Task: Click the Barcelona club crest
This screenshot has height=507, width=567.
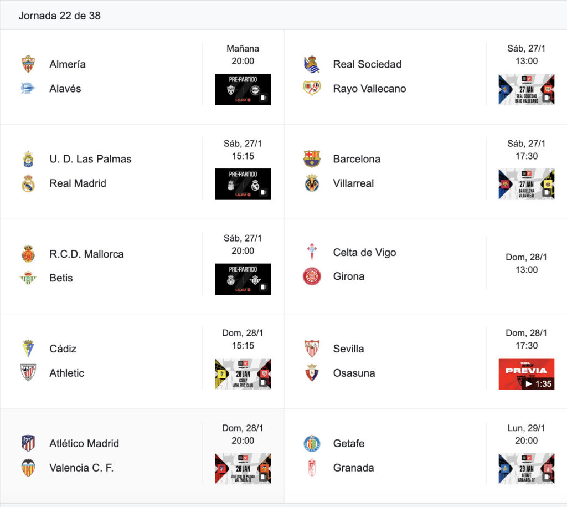Action: [x=312, y=159]
